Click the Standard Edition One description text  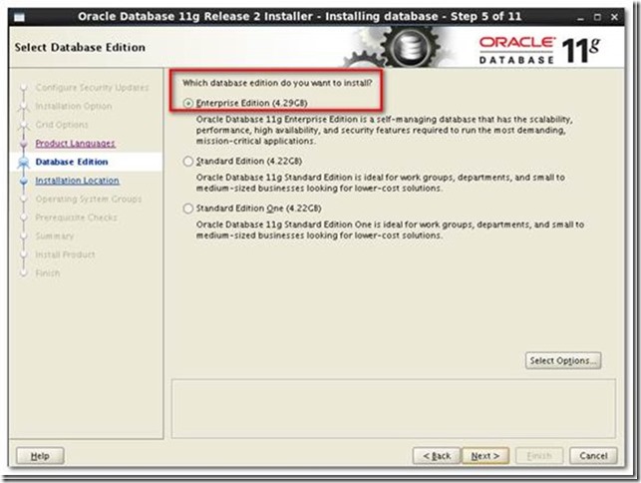click(390, 231)
